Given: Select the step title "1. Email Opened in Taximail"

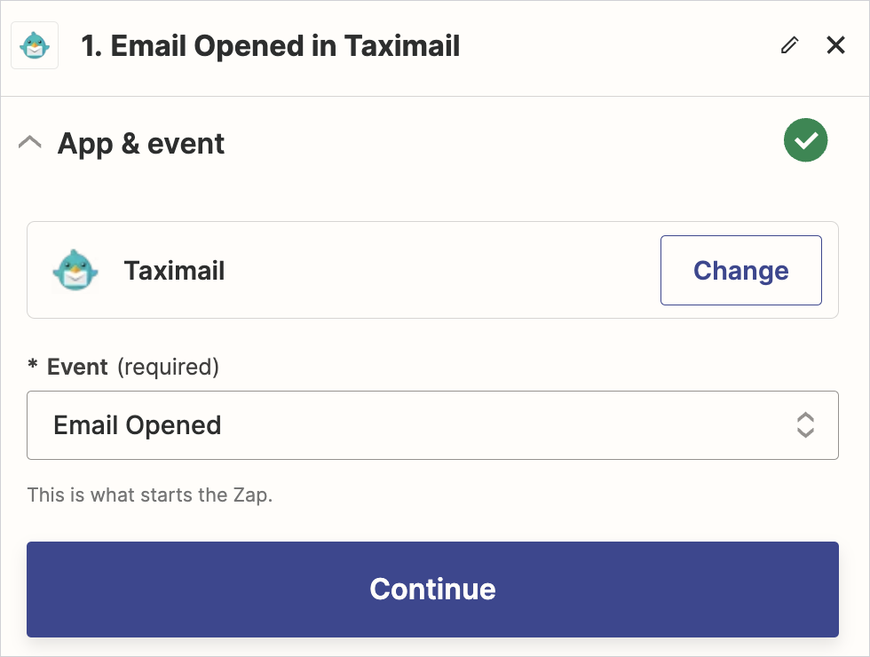Looking at the screenshot, I should point(270,46).
